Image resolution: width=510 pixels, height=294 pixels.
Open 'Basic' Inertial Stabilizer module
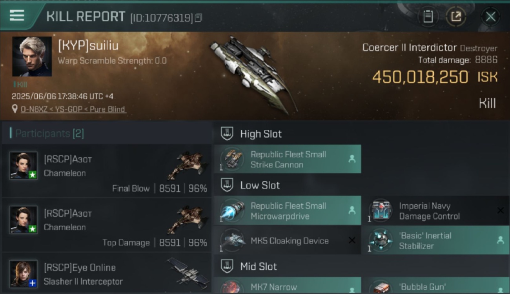click(436, 240)
